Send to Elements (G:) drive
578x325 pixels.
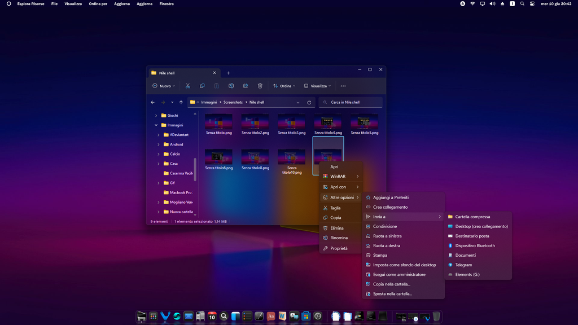tap(478, 275)
